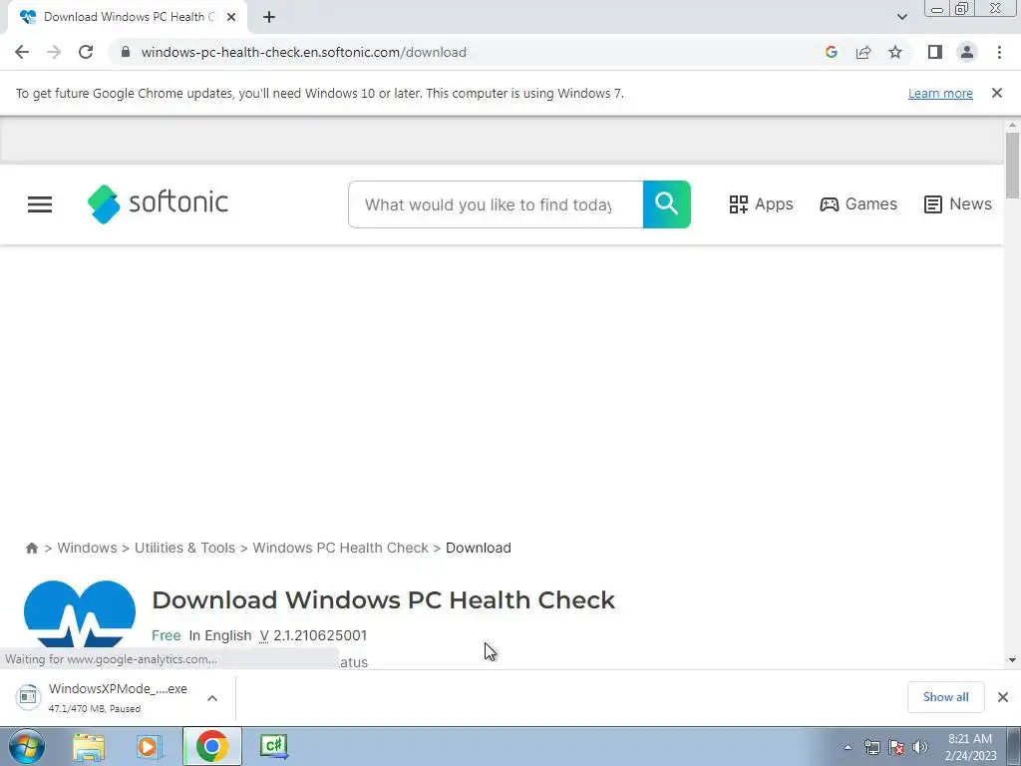The width and height of the screenshot is (1021, 766).
Task: Click the network tray icon
Action: 871,748
